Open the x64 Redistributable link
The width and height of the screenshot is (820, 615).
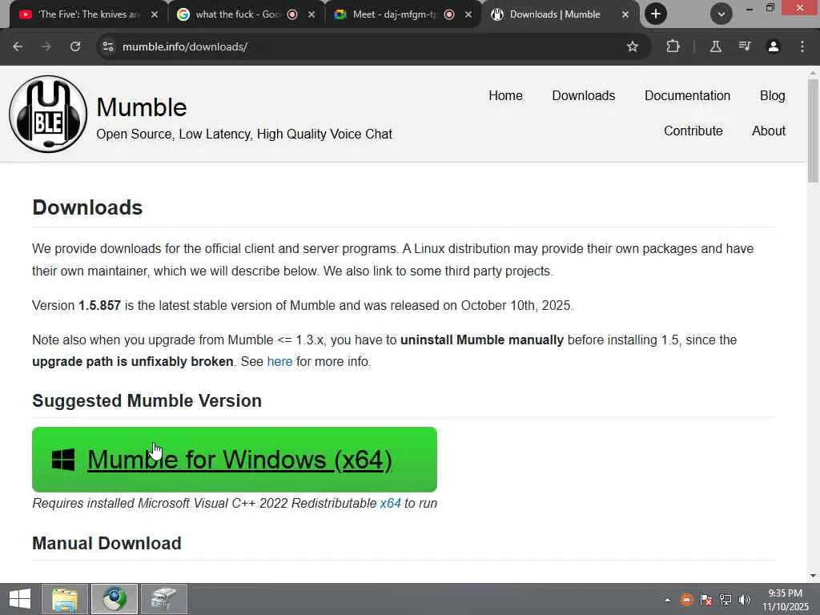390,503
